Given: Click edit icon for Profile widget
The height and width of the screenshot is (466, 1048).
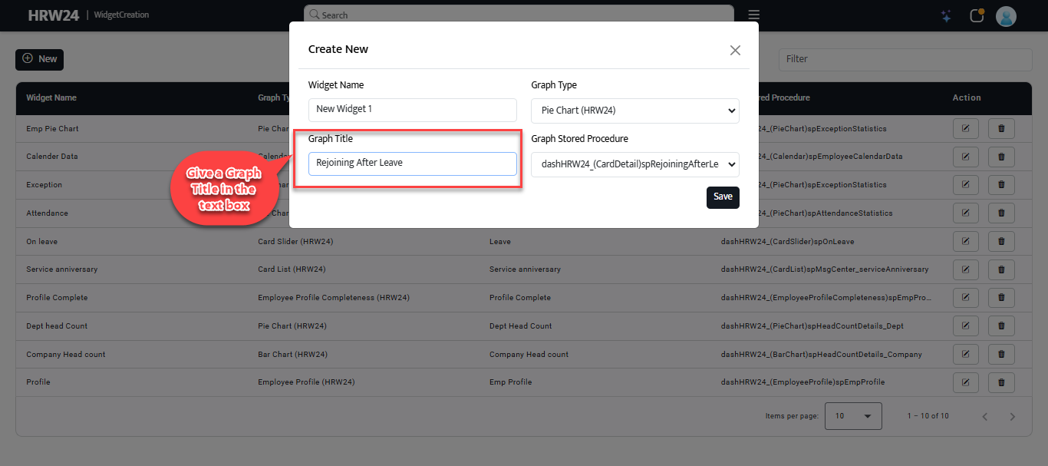Looking at the screenshot, I should pos(965,382).
